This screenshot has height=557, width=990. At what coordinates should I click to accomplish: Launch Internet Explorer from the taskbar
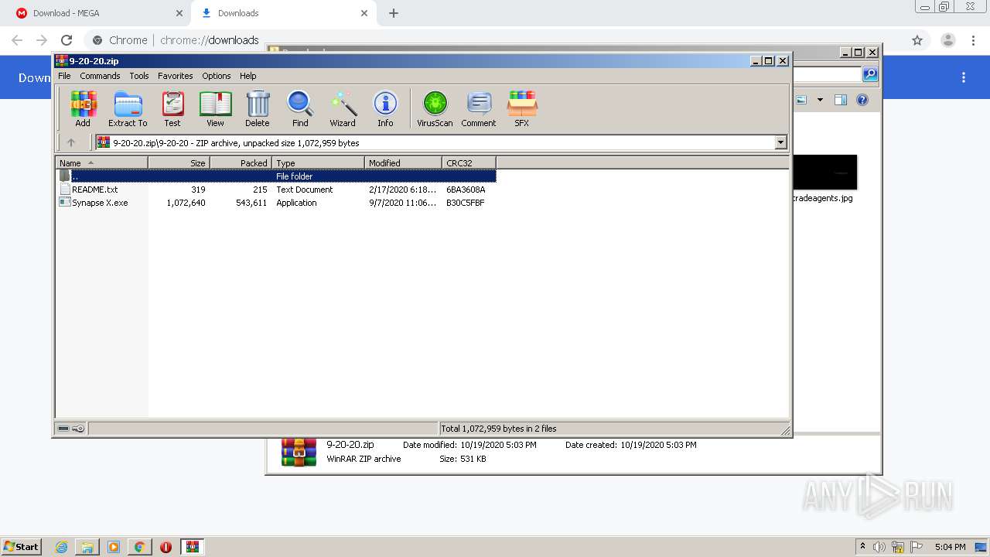click(x=62, y=547)
